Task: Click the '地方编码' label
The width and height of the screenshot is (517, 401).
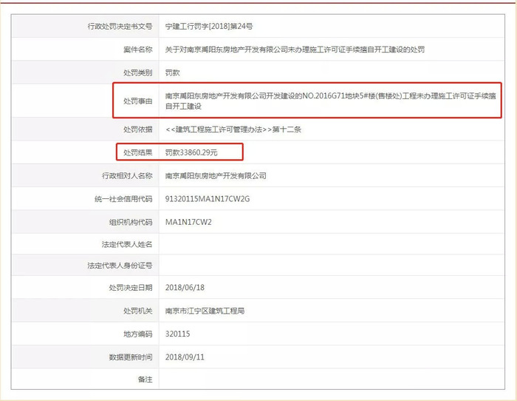Action: (138, 334)
